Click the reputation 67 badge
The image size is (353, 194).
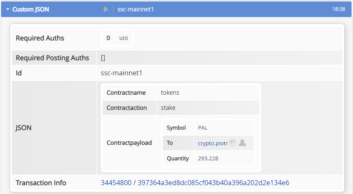pos(232,142)
